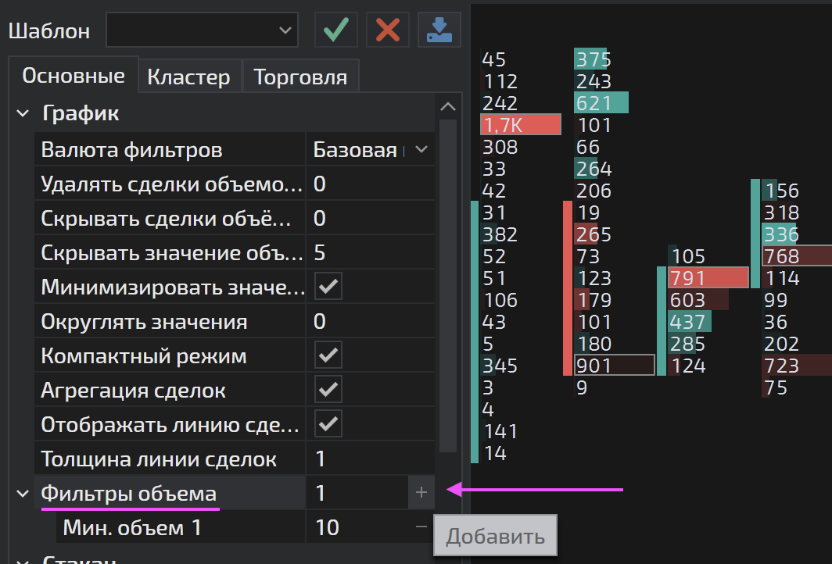This screenshot has width=832, height=564.
Task: Click plus icon to add volume filter
Action: pos(421,493)
